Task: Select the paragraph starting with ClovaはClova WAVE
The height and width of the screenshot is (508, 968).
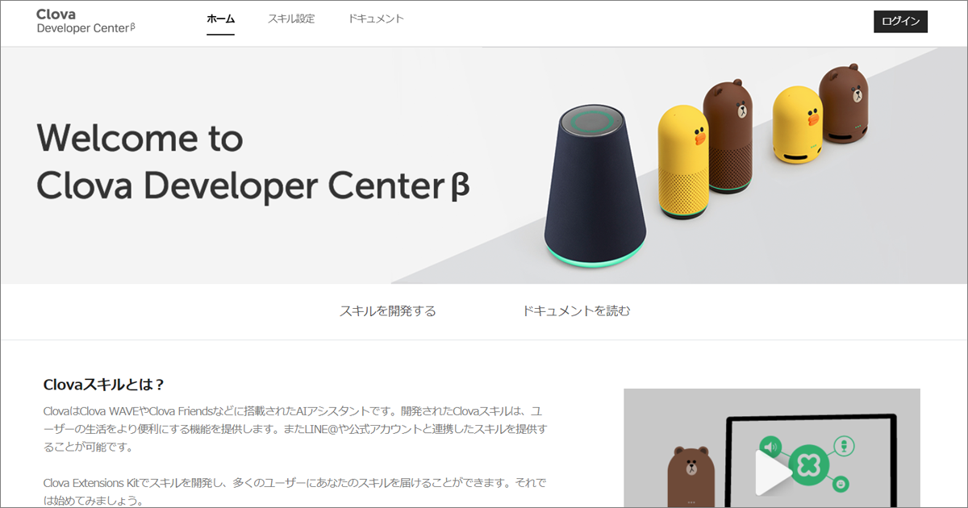Action: point(295,429)
